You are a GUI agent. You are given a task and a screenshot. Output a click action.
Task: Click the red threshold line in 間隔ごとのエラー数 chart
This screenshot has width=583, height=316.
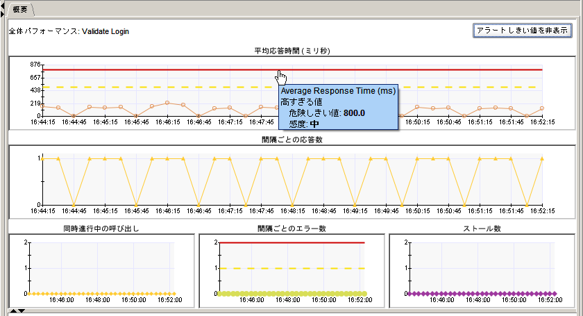[291, 242]
